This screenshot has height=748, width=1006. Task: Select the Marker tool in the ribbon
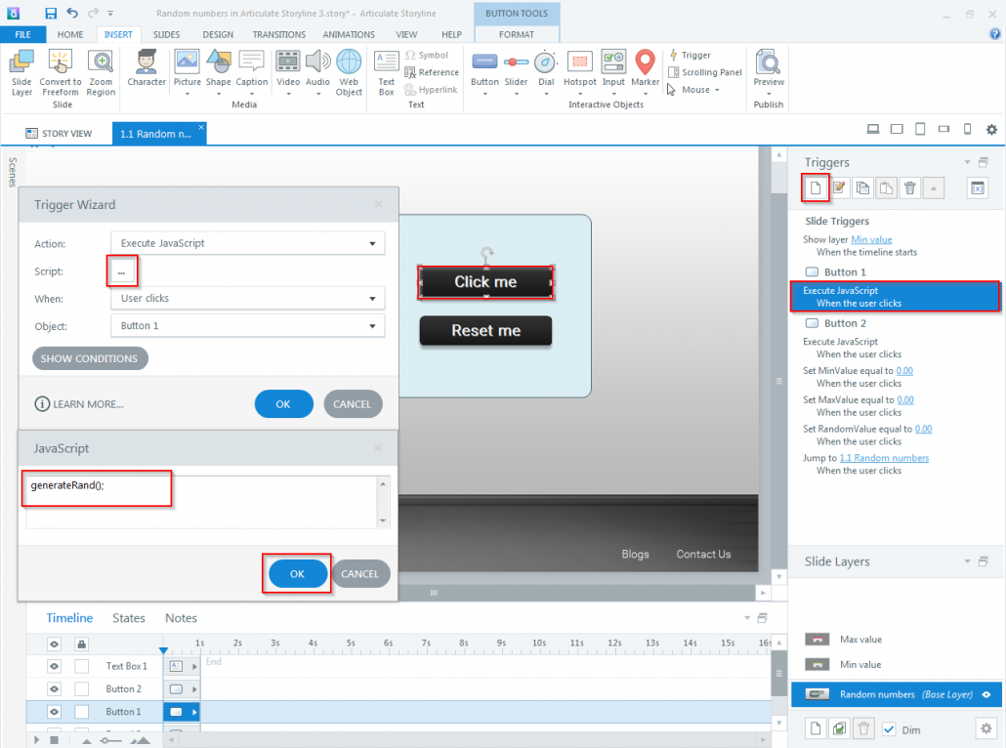[x=645, y=68]
